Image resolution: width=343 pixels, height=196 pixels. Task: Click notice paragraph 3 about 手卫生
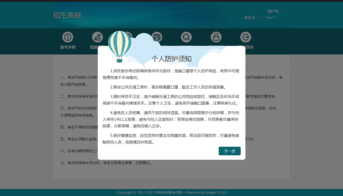tap(171, 100)
